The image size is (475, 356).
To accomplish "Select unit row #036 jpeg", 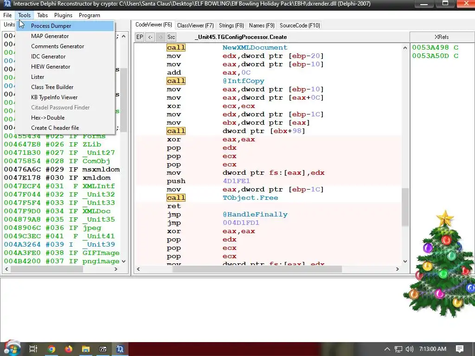I will click(x=62, y=228).
